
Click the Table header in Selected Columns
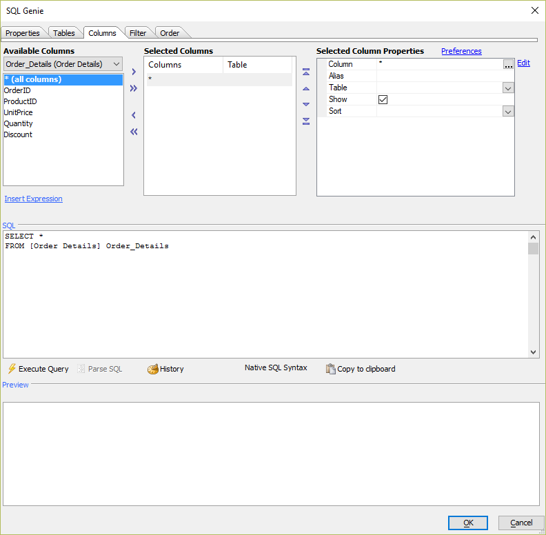click(257, 65)
